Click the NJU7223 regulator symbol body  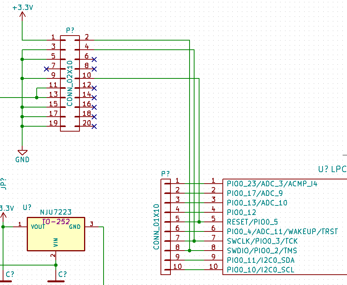pyautogui.click(x=55, y=233)
